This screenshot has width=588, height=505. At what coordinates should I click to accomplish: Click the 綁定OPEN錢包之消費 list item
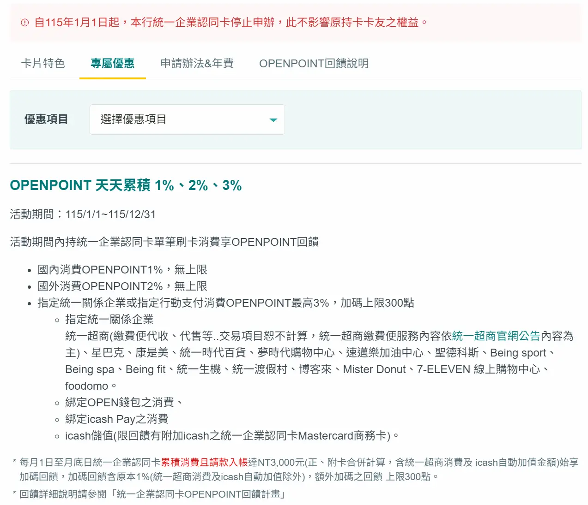123,403
